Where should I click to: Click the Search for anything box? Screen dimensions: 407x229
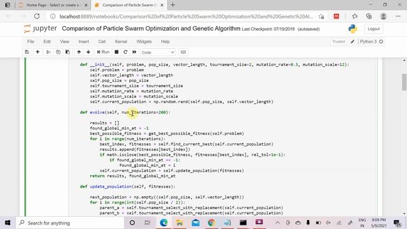tap(70, 223)
